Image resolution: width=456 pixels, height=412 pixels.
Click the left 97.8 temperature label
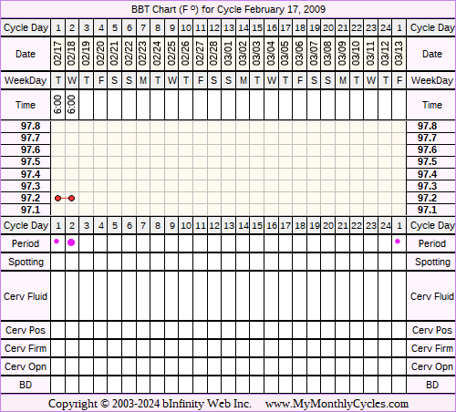(30, 126)
